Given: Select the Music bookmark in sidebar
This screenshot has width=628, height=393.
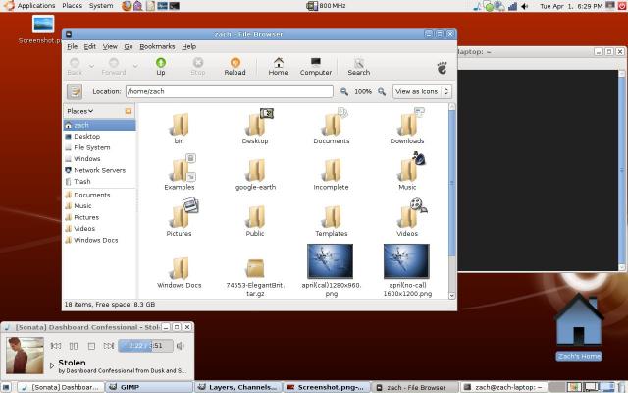Looking at the screenshot, I should click(x=99, y=206).
